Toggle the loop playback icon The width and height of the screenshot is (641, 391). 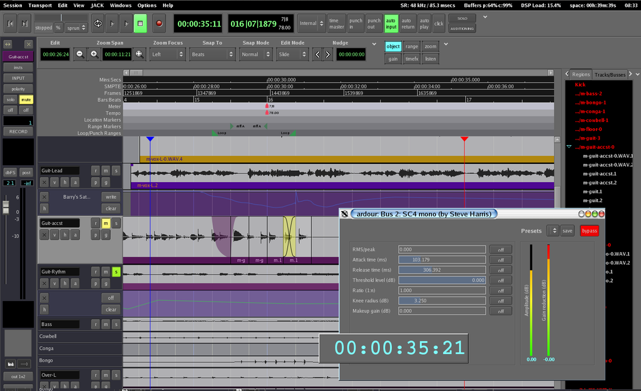tap(98, 24)
